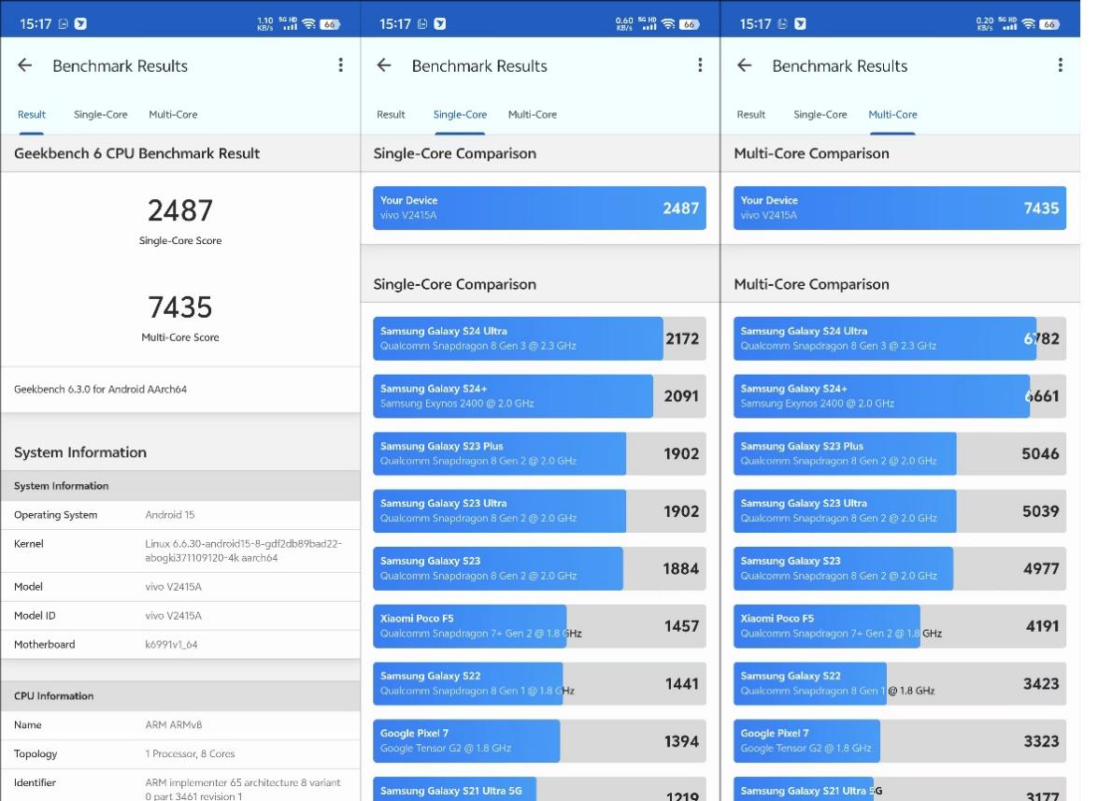Select Galaxy S23 multi-core row scoring 4977
Screen dimensions: 1098x801
(x=900, y=568)
